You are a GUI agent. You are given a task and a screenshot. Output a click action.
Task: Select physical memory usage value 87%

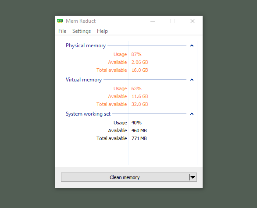[x=136, y=54]
